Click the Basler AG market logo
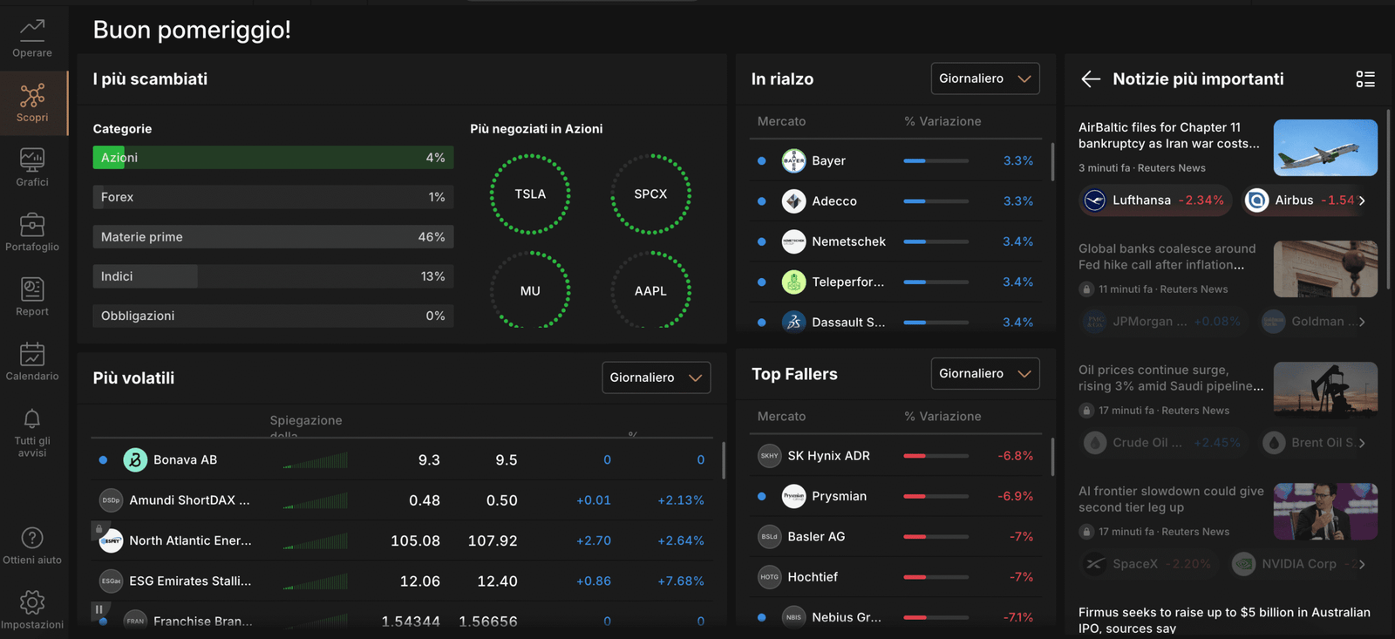 769,537
